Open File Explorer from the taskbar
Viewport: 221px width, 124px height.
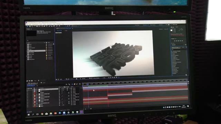[51, 113]
